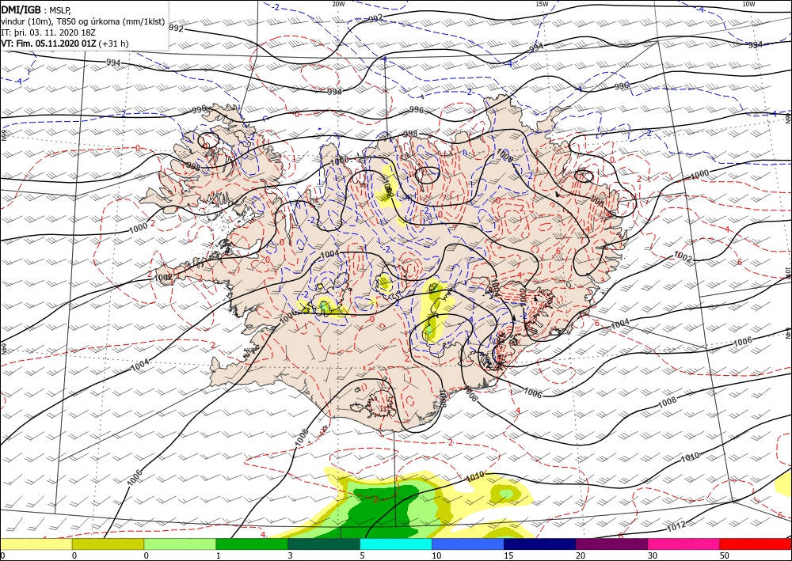
Task: Click the legend scale value "15"
Action: (508, 555)
